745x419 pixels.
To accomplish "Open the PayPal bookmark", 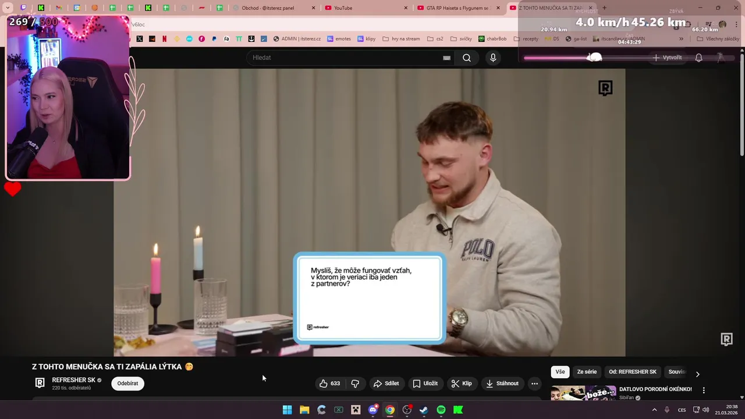I will tap(214, 39).
